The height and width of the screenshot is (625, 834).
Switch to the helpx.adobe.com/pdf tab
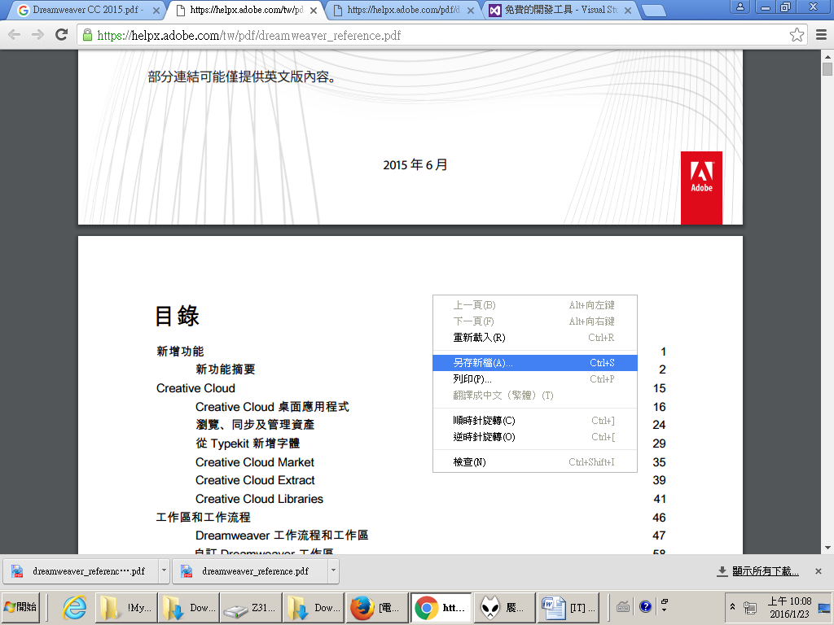402,10
